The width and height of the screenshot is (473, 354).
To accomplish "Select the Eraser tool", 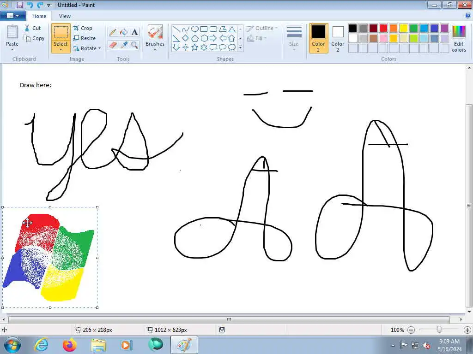I will [x=113, y=45].
